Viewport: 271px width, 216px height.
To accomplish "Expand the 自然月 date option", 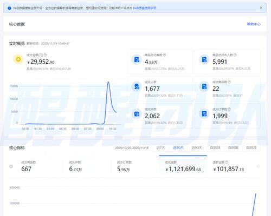I will (x=251, y=147).
